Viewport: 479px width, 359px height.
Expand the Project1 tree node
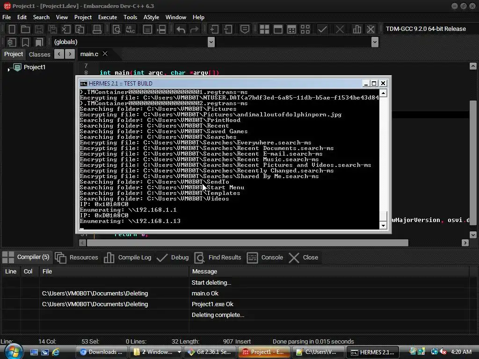(x=8, y=70)
